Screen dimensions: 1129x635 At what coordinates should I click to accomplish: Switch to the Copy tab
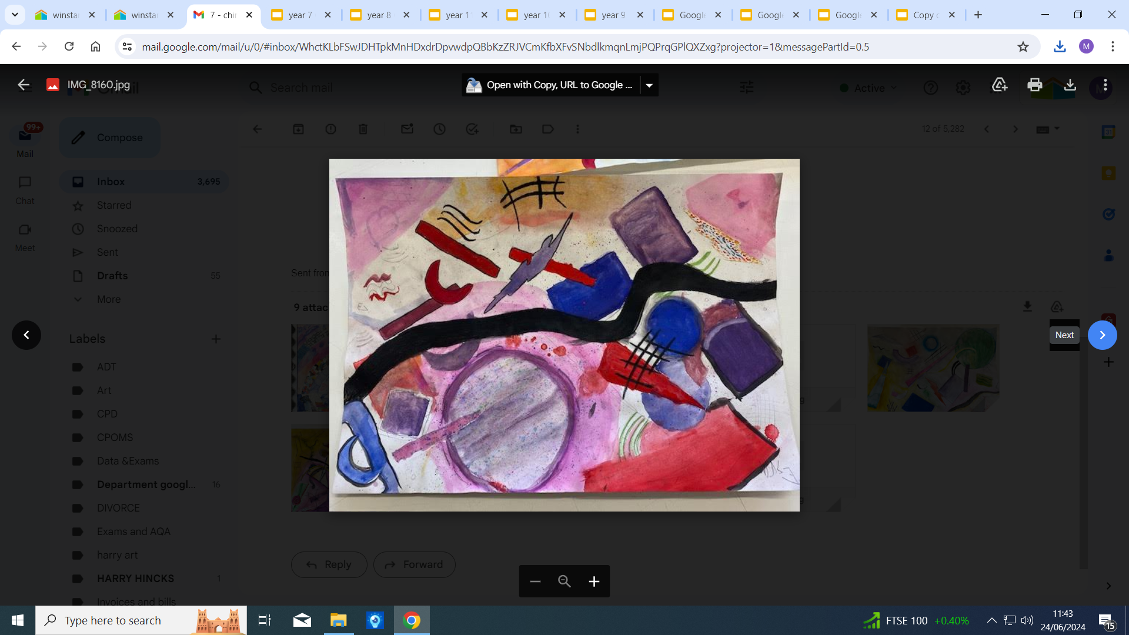[926, 15]
